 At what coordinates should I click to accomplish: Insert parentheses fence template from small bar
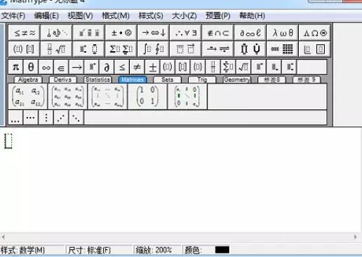pyautogui.click(x=168, y=67)
